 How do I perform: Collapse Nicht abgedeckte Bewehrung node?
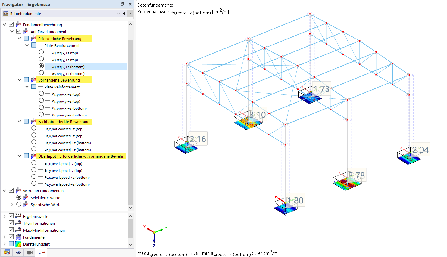20,121
